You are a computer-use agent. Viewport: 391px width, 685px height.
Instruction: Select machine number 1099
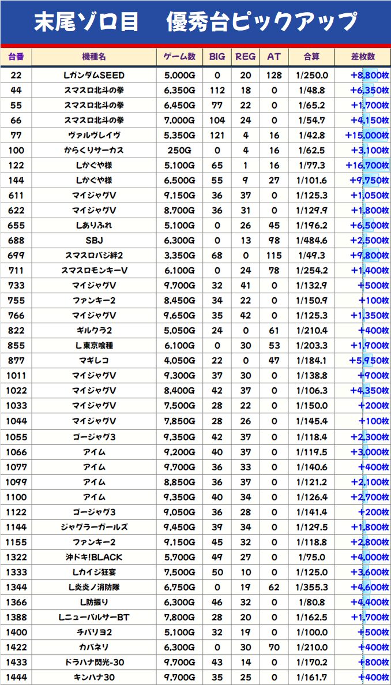16,482
